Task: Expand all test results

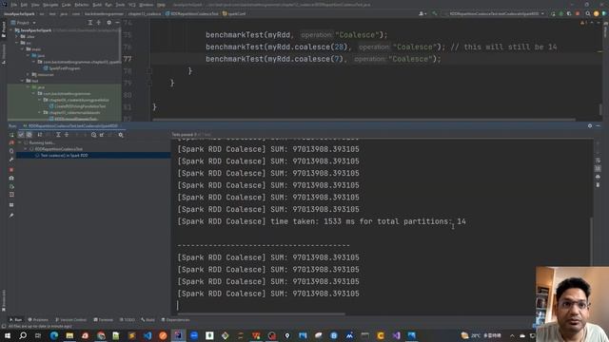Action: [58, 135]
